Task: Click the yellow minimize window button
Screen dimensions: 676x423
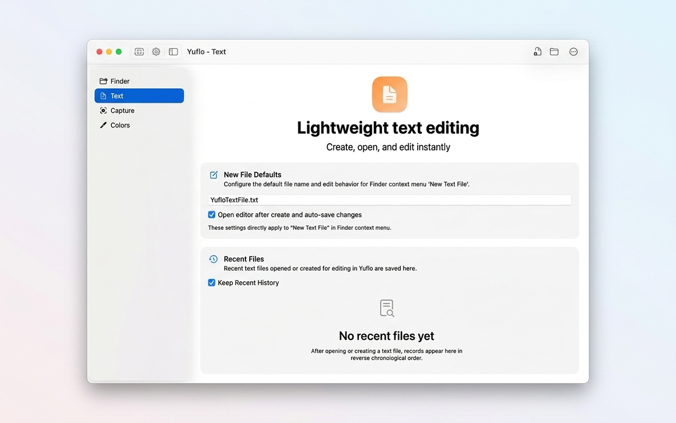Action: click(109, 52)
